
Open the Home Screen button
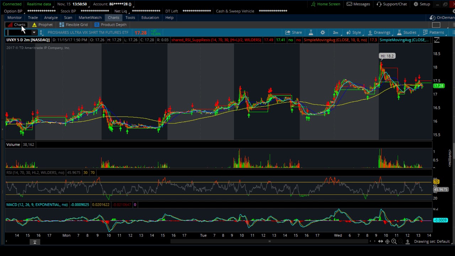point(325,4)
